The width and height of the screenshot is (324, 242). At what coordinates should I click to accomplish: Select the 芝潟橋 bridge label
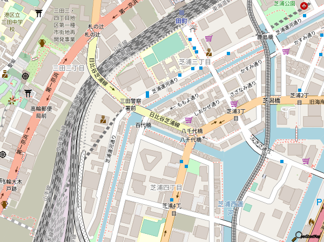point(271,100)
